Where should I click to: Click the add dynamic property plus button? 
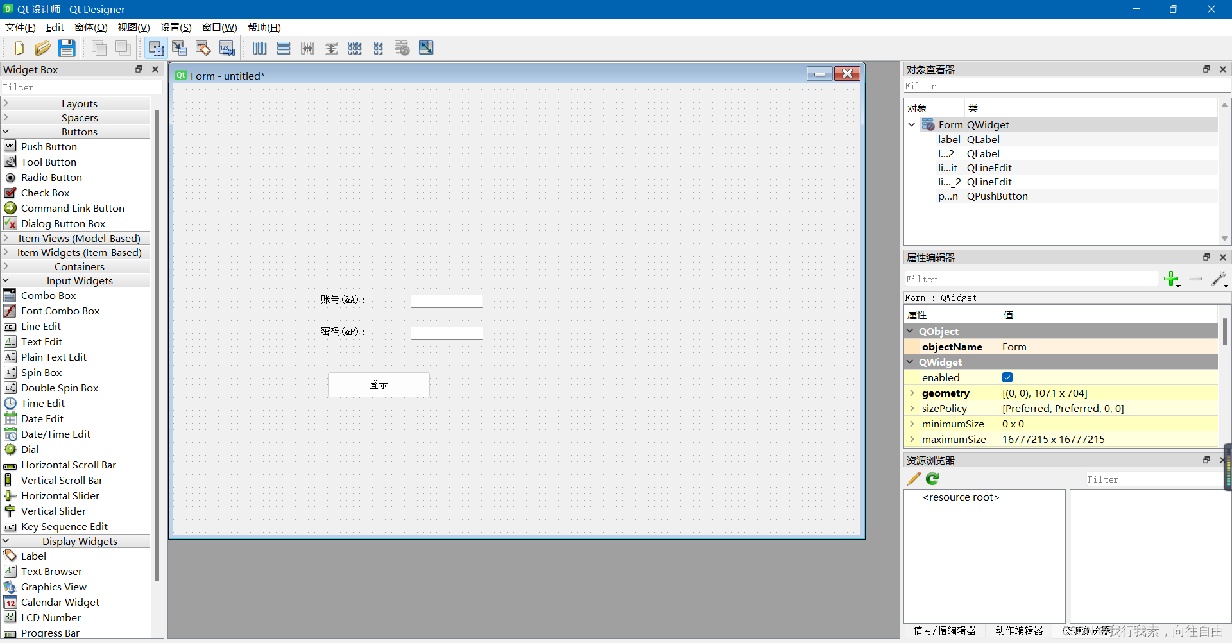click(x=1172, y=279)
